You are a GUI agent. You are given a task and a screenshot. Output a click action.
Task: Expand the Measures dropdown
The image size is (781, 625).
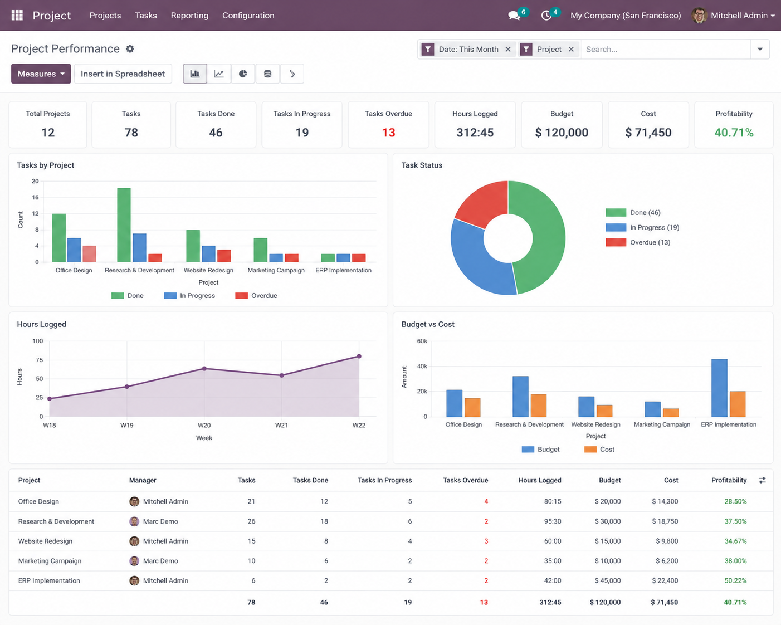click(41, 74)
